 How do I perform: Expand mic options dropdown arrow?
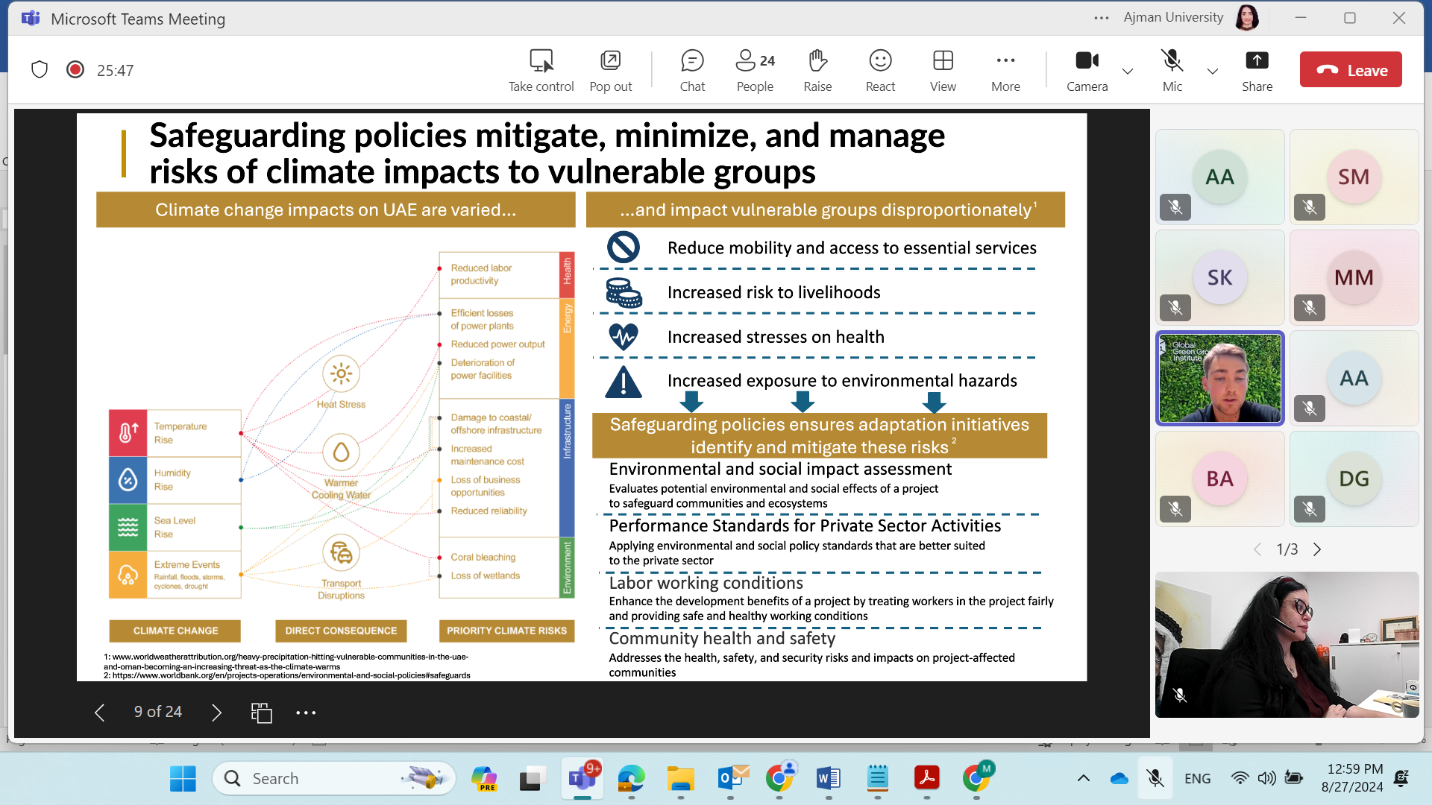click(1213, 72)
